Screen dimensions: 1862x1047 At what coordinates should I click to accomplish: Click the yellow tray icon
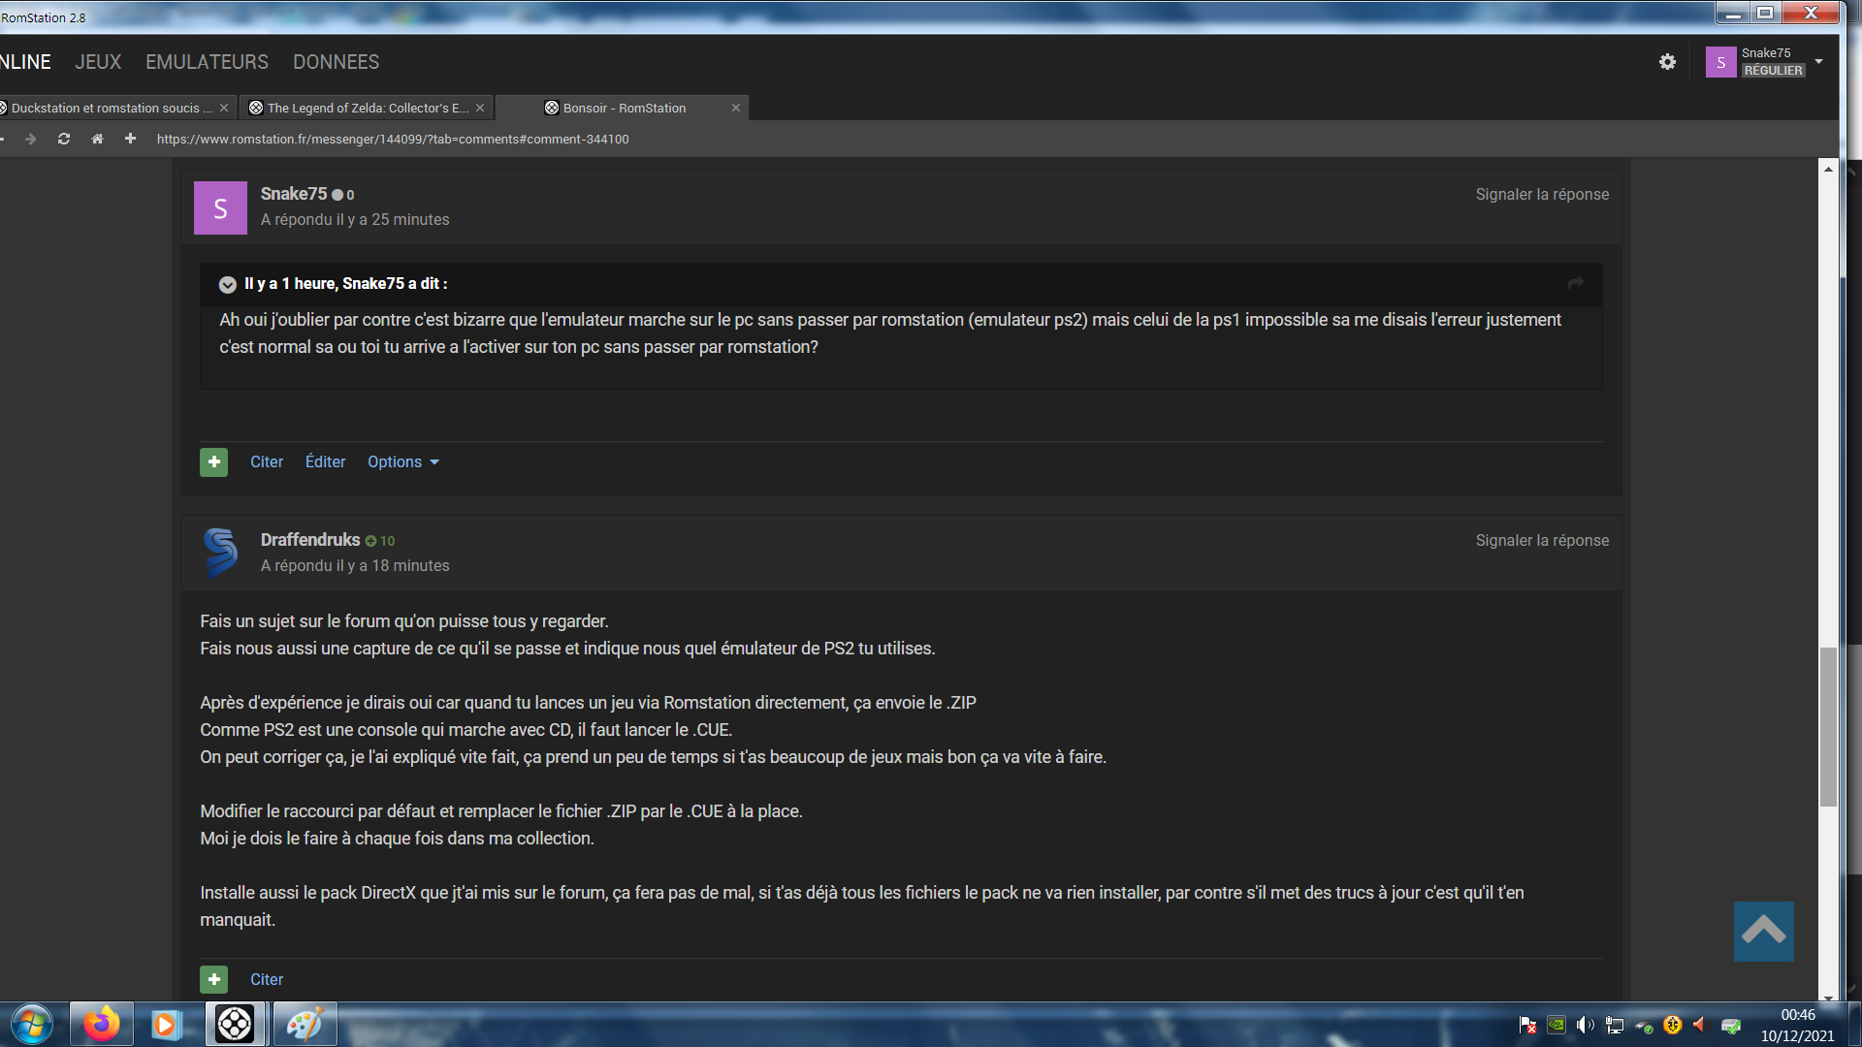click(1672, 1025)
